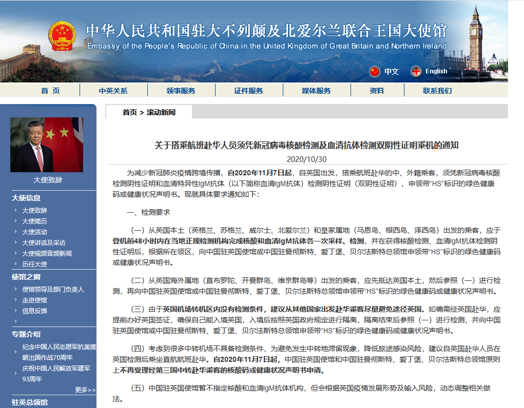Go to 领事服务 in the top menu
Screen dimensions: 524x408
[181, 91]
